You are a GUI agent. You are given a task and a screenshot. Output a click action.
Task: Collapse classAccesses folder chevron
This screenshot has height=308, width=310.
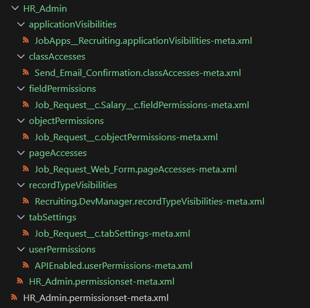coord(21,57)
